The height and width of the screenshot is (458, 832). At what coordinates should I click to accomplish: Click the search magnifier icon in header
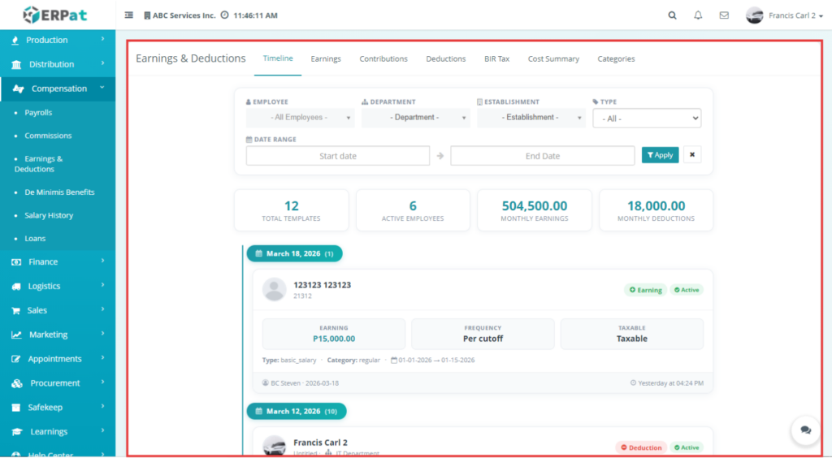[672, 15]
